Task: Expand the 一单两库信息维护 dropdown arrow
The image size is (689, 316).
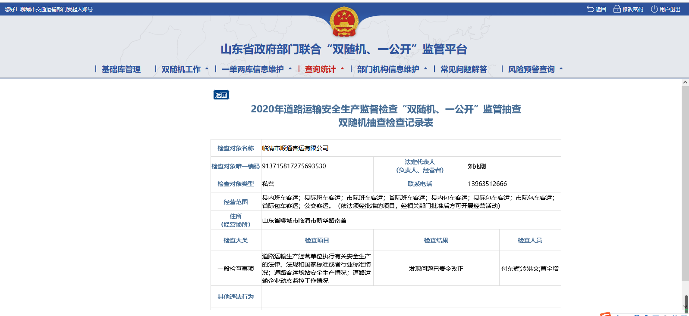Action: coord(290,69)
